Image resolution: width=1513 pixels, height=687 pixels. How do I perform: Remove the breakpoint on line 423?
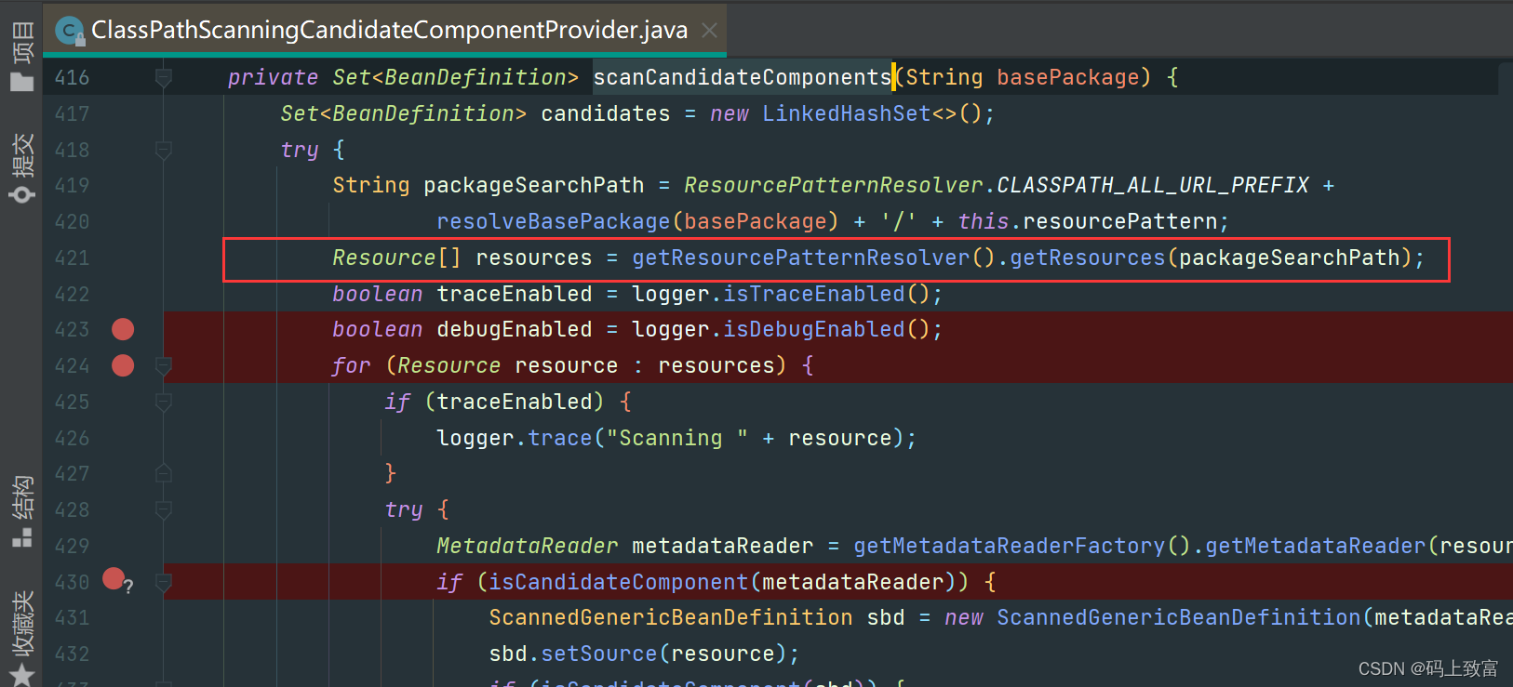click(x=123, y=329)
